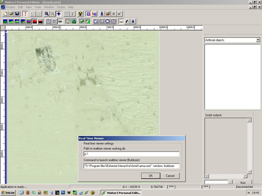This screenshot has height=196, width=262.
Task: Open project with the folder icon
Action: pos(11,14)
